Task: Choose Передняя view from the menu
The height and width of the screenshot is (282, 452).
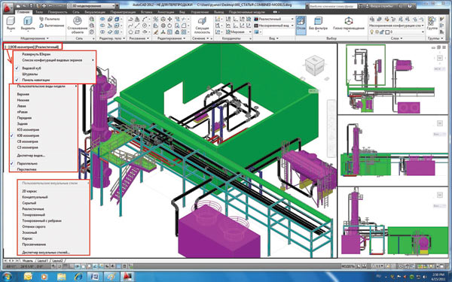Action: (24, 118)
